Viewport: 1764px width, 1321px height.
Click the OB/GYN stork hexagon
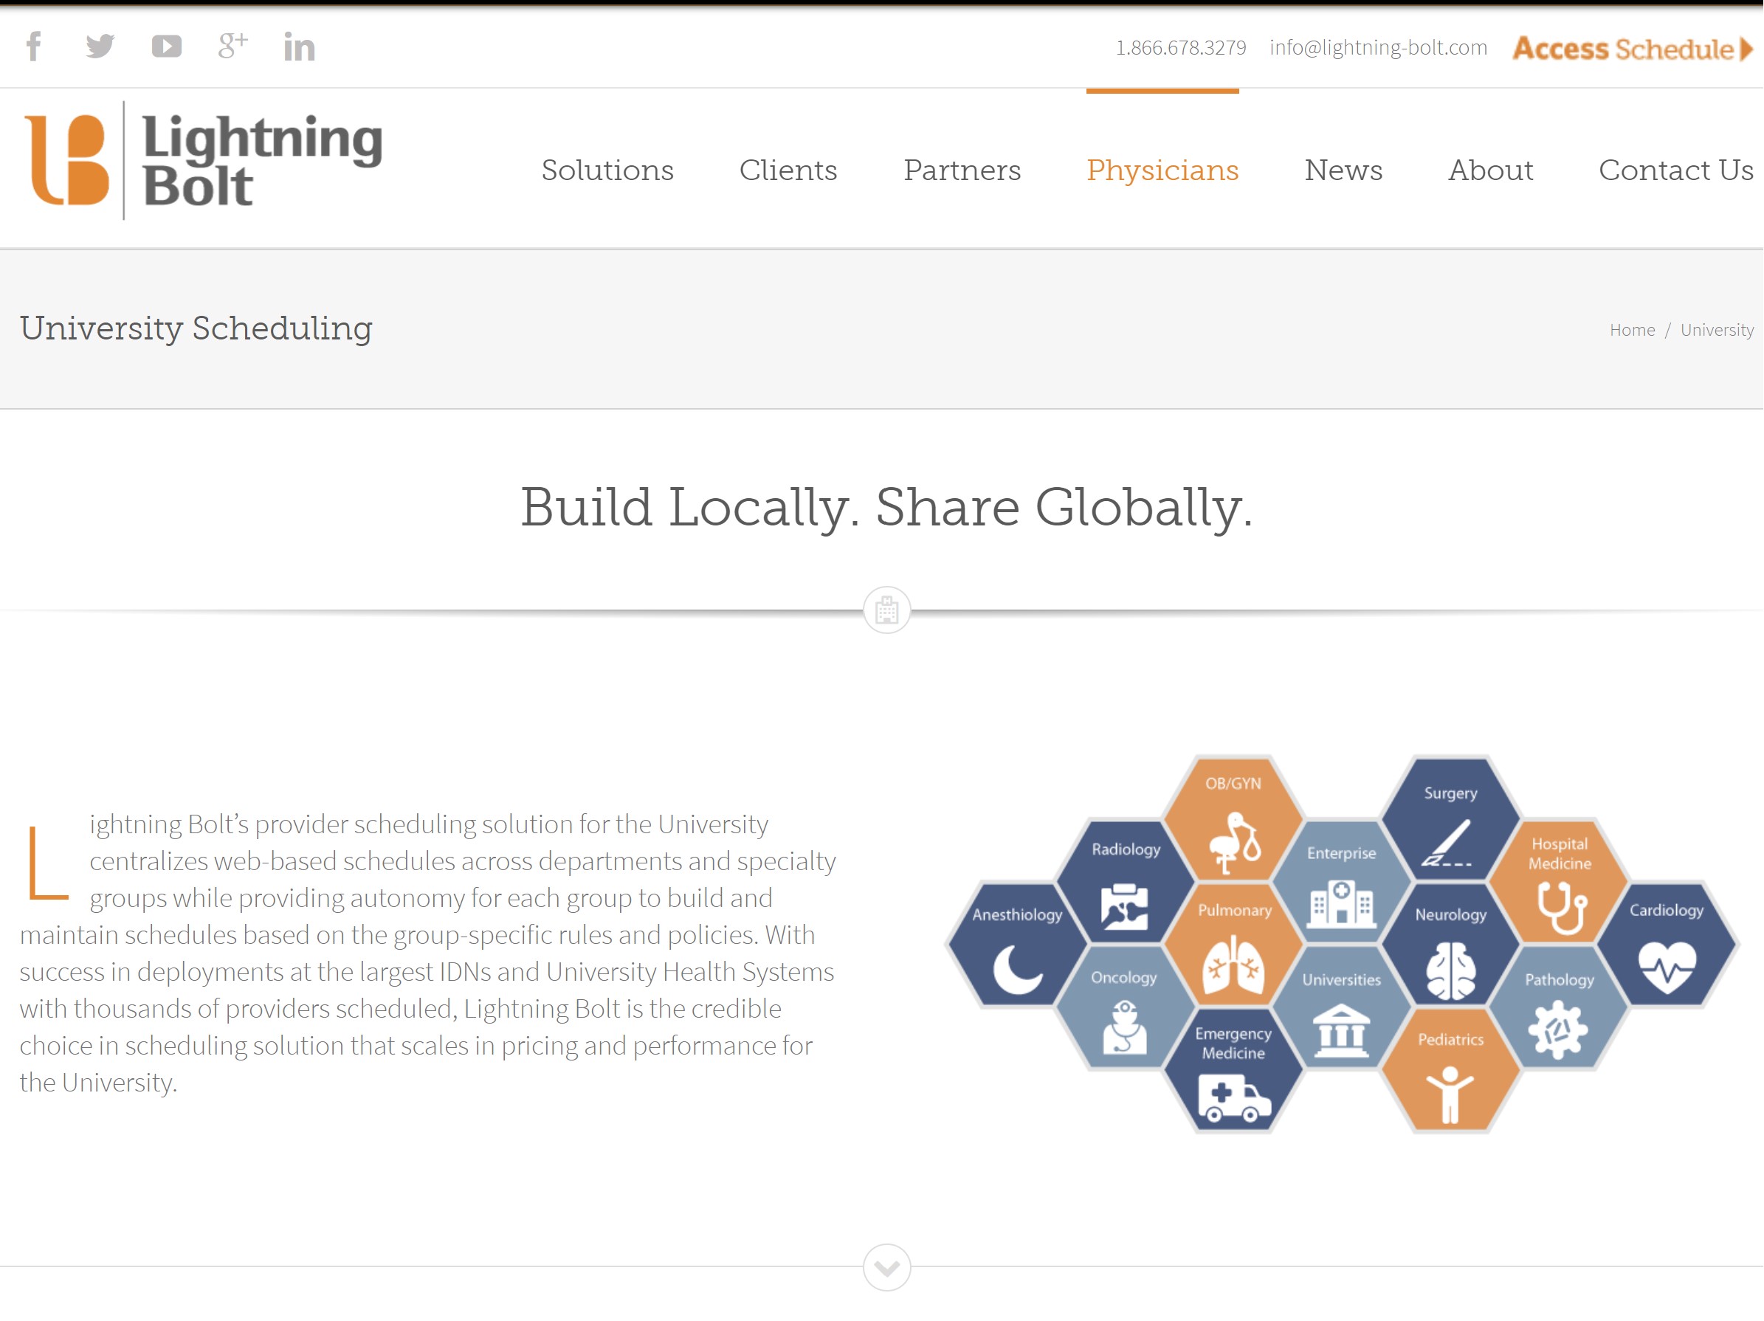tap(1233, 818)
